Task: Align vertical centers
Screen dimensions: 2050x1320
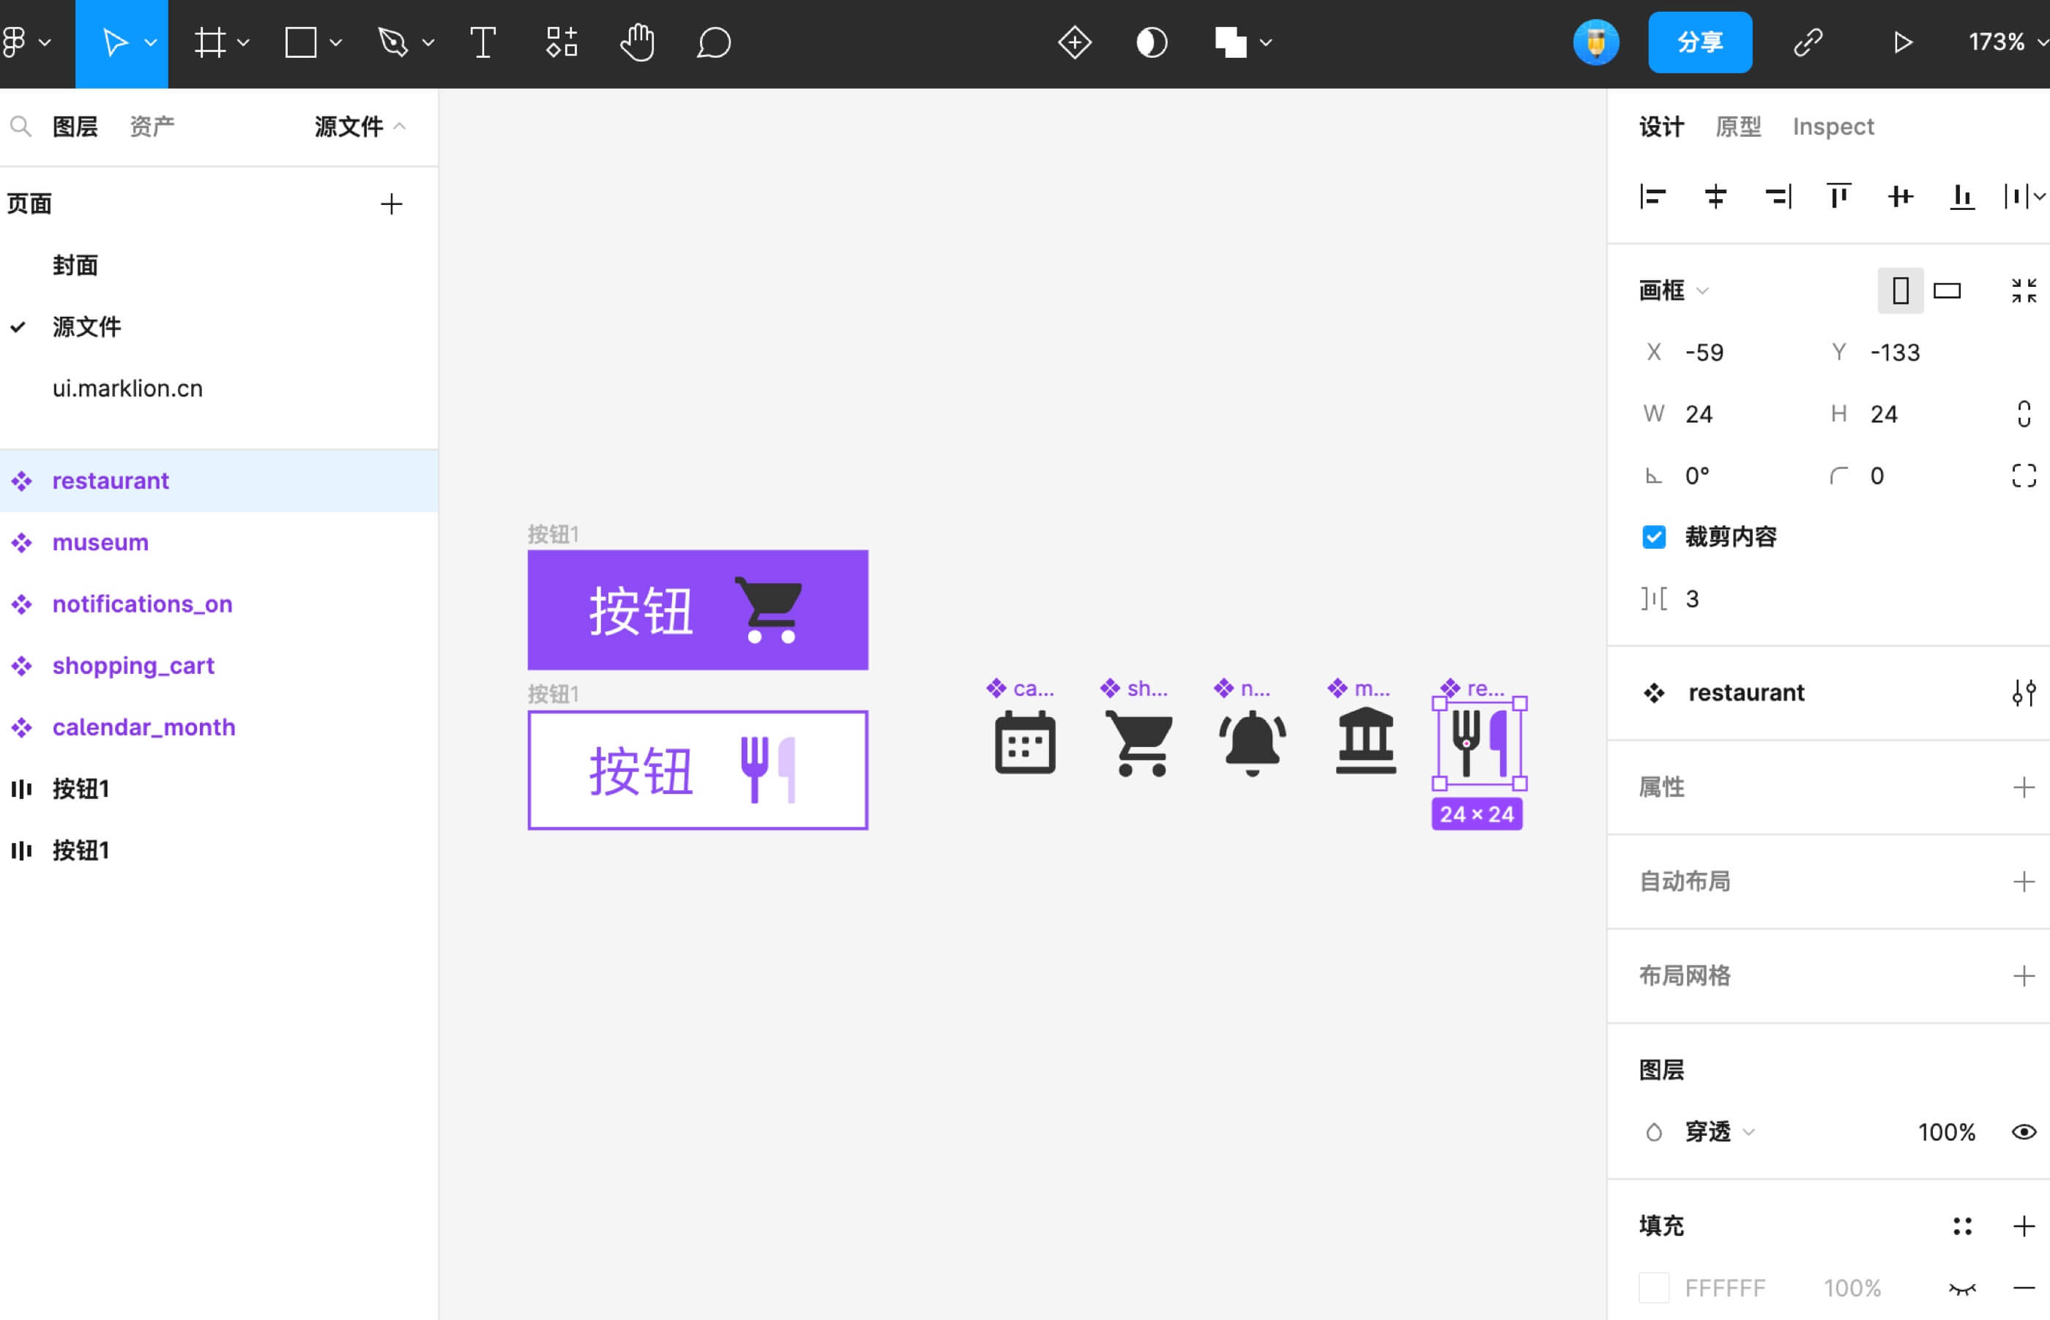Action: pos(1900,196)
